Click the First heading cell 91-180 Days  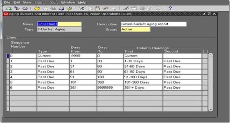143,77
